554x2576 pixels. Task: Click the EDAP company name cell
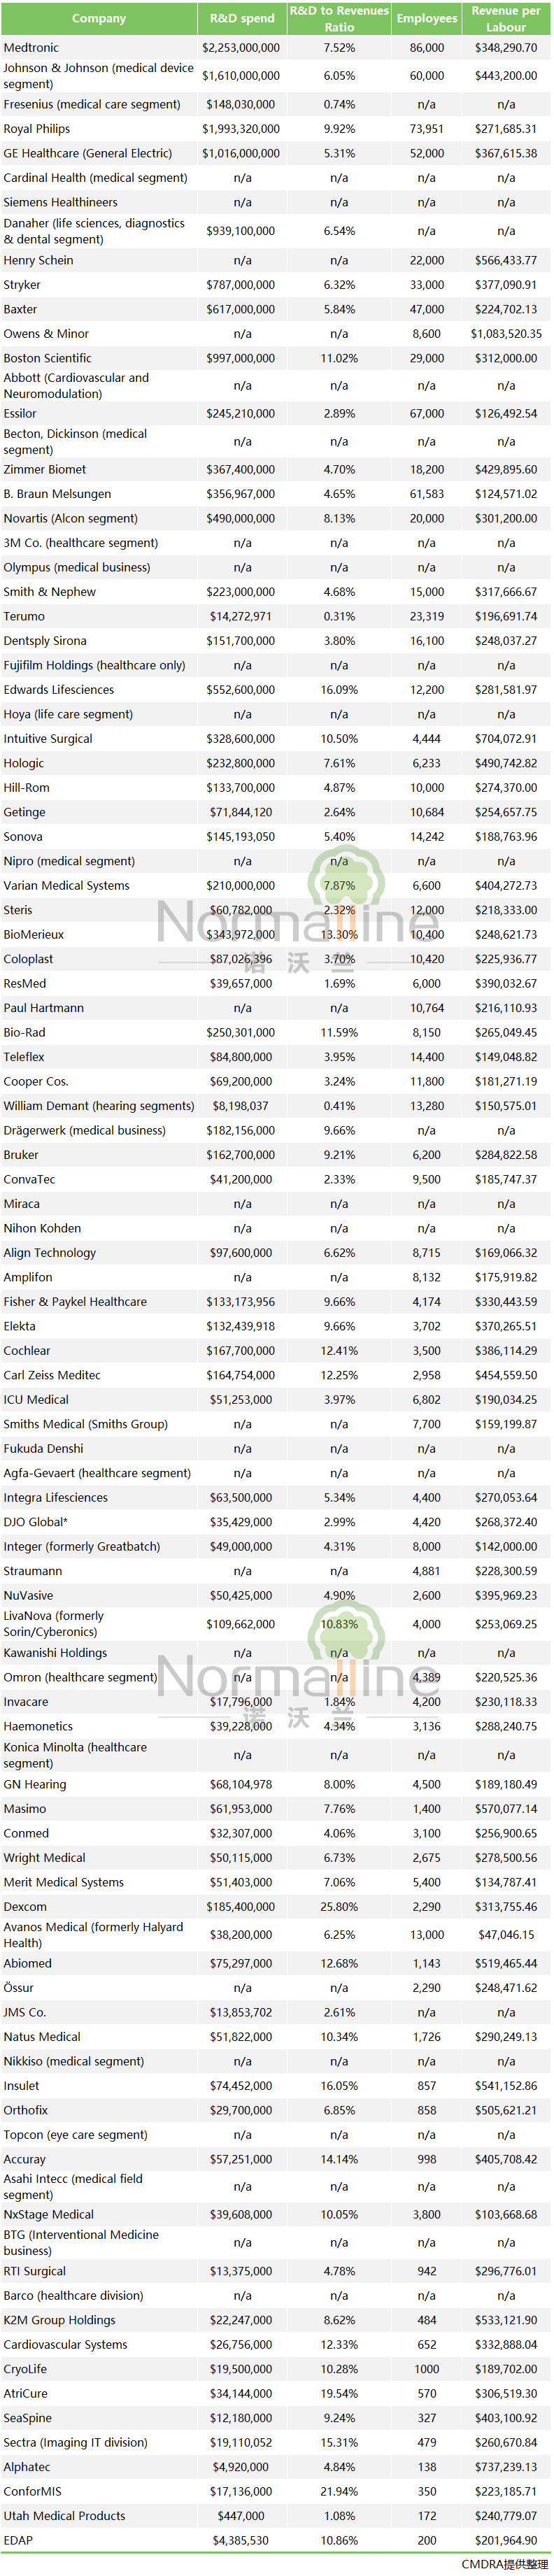[18, 2540]
